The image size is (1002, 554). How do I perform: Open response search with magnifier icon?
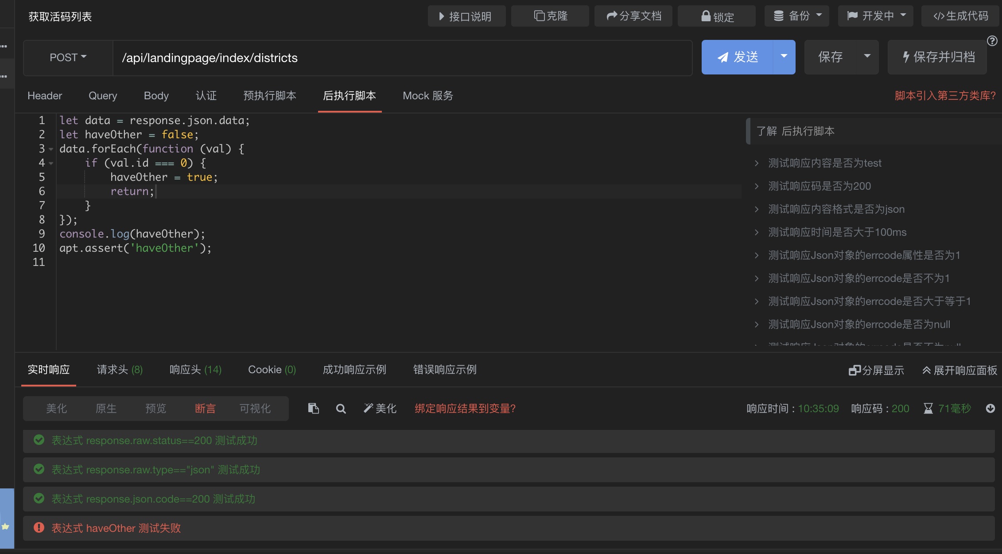(341, 409)
